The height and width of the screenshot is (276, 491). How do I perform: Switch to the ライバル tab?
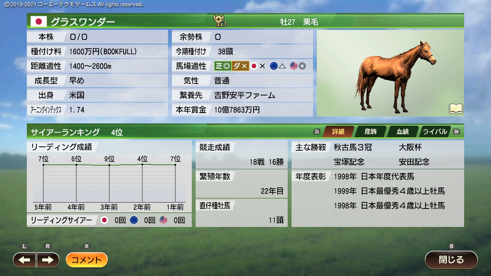tap(435, 132)
